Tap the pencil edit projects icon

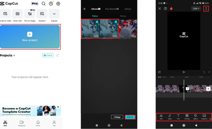pyautogui.click(x=58, y=55)
